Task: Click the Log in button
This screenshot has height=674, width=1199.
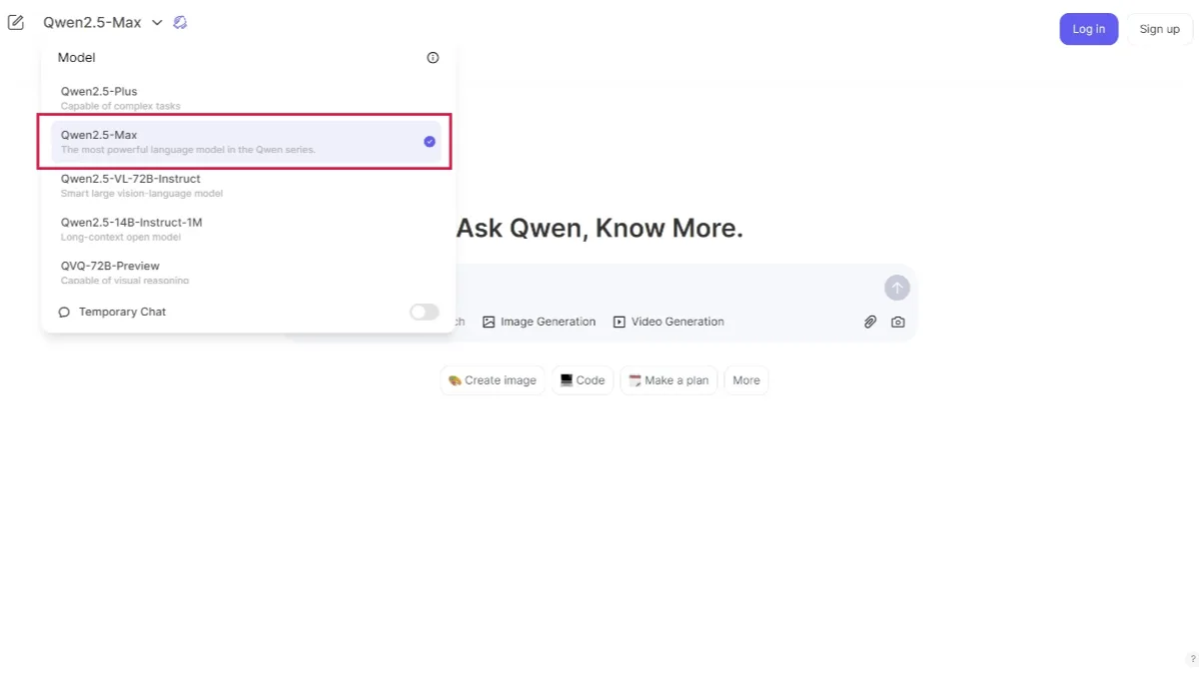Action: [x=1088, y=29]
